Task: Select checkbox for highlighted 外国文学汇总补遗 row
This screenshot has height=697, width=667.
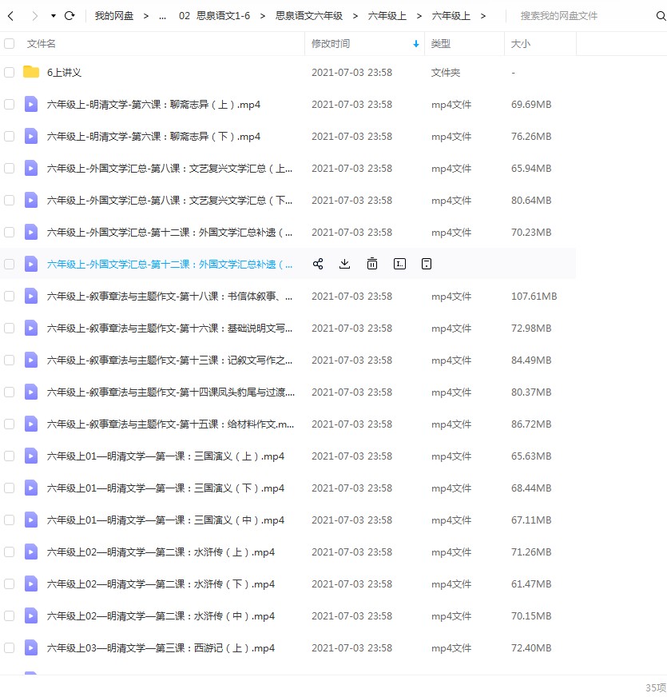Action: point(9,264)
